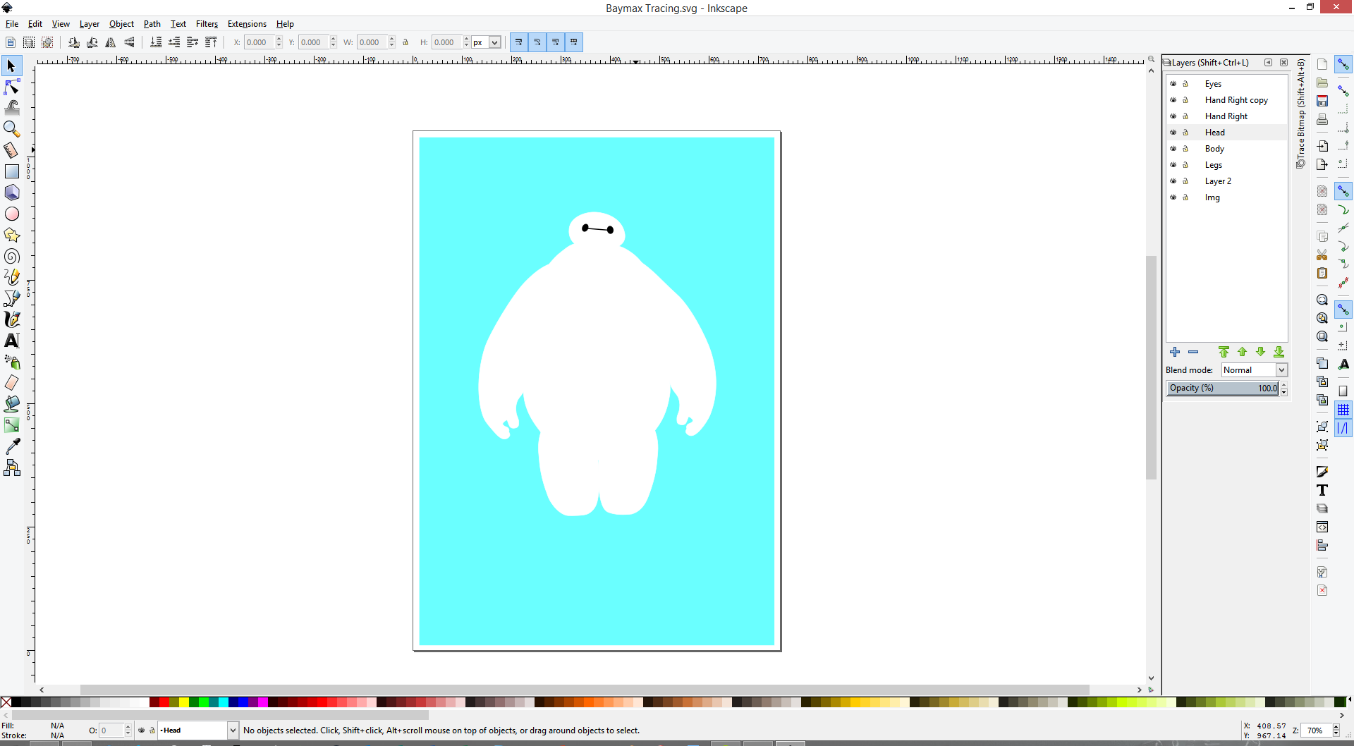Viewport: 1354px width, 746px height.
Task: Open the px units dropdown
Action: pos(487,42)
